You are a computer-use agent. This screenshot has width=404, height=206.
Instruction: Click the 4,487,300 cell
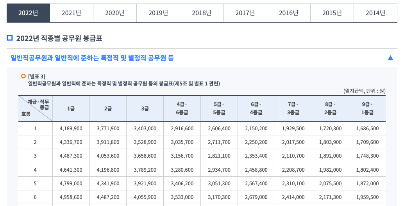tap(71, 156)
